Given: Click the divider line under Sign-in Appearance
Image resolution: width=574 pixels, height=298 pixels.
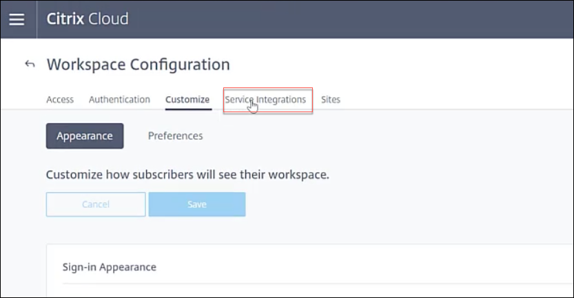Looking at the screenshot, I should tap(310, 284).
